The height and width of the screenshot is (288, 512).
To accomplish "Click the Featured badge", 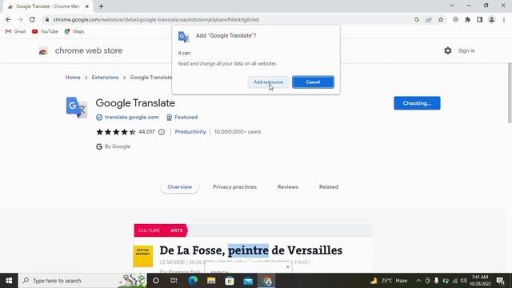I will [182, 118].
